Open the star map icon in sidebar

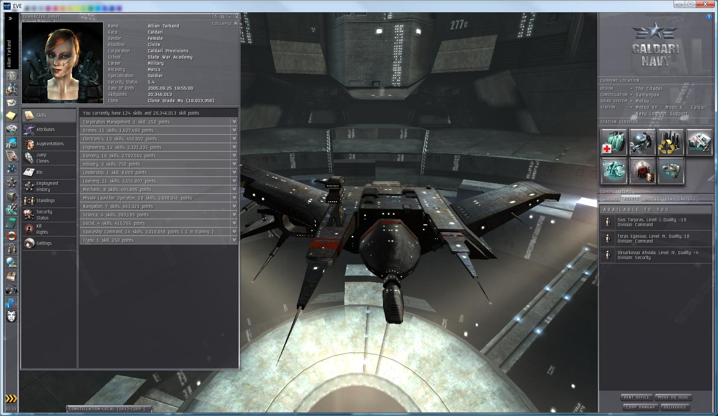point(12,169)
